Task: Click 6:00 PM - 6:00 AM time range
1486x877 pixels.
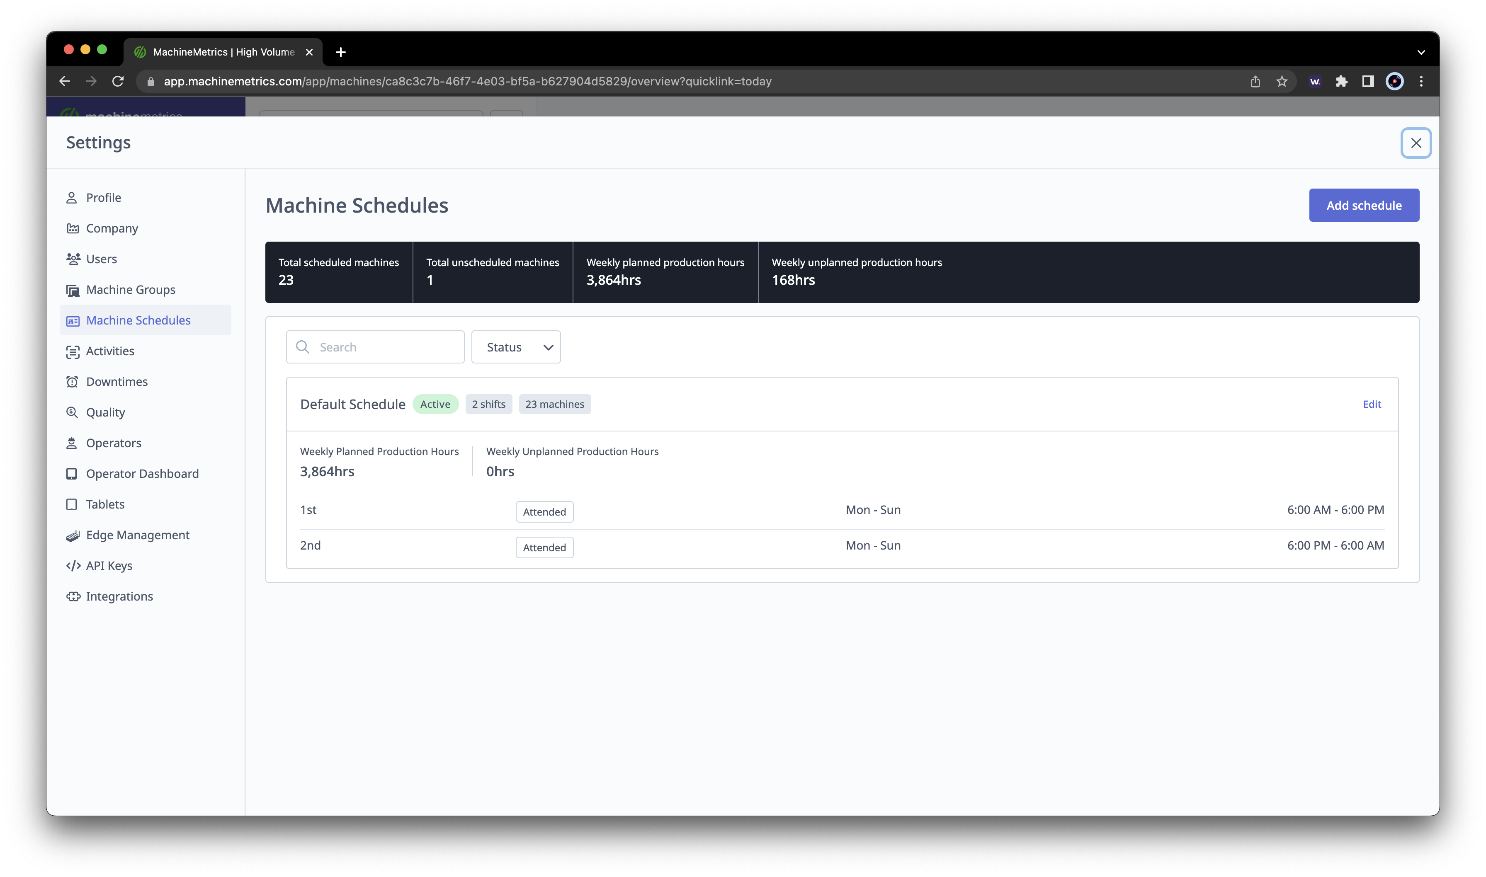Action: point(1335,545)
